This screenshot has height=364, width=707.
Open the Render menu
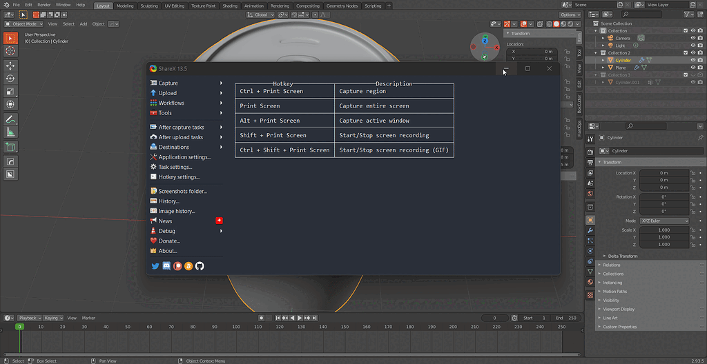coord(43,5)
